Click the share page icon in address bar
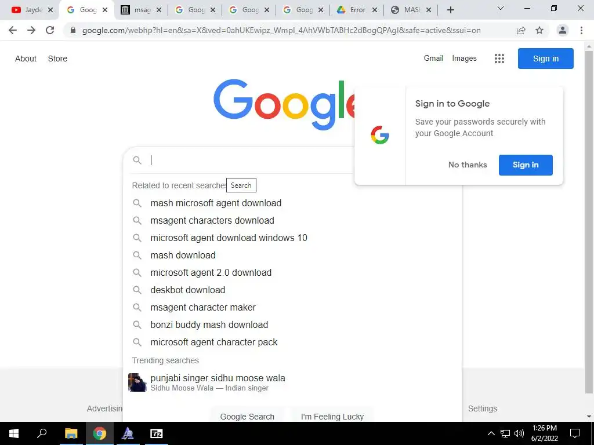Screen dimensions: 594x445 tap(521, 30)
